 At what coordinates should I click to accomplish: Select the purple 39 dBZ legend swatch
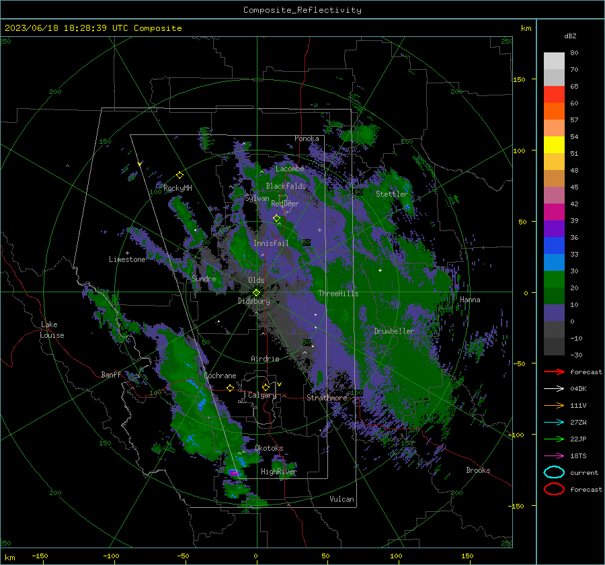(554, 228)
